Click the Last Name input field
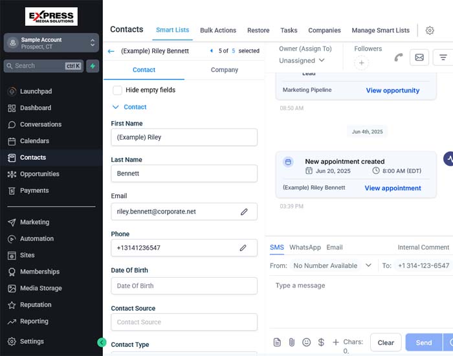453x356 pixels. [184, 173]
